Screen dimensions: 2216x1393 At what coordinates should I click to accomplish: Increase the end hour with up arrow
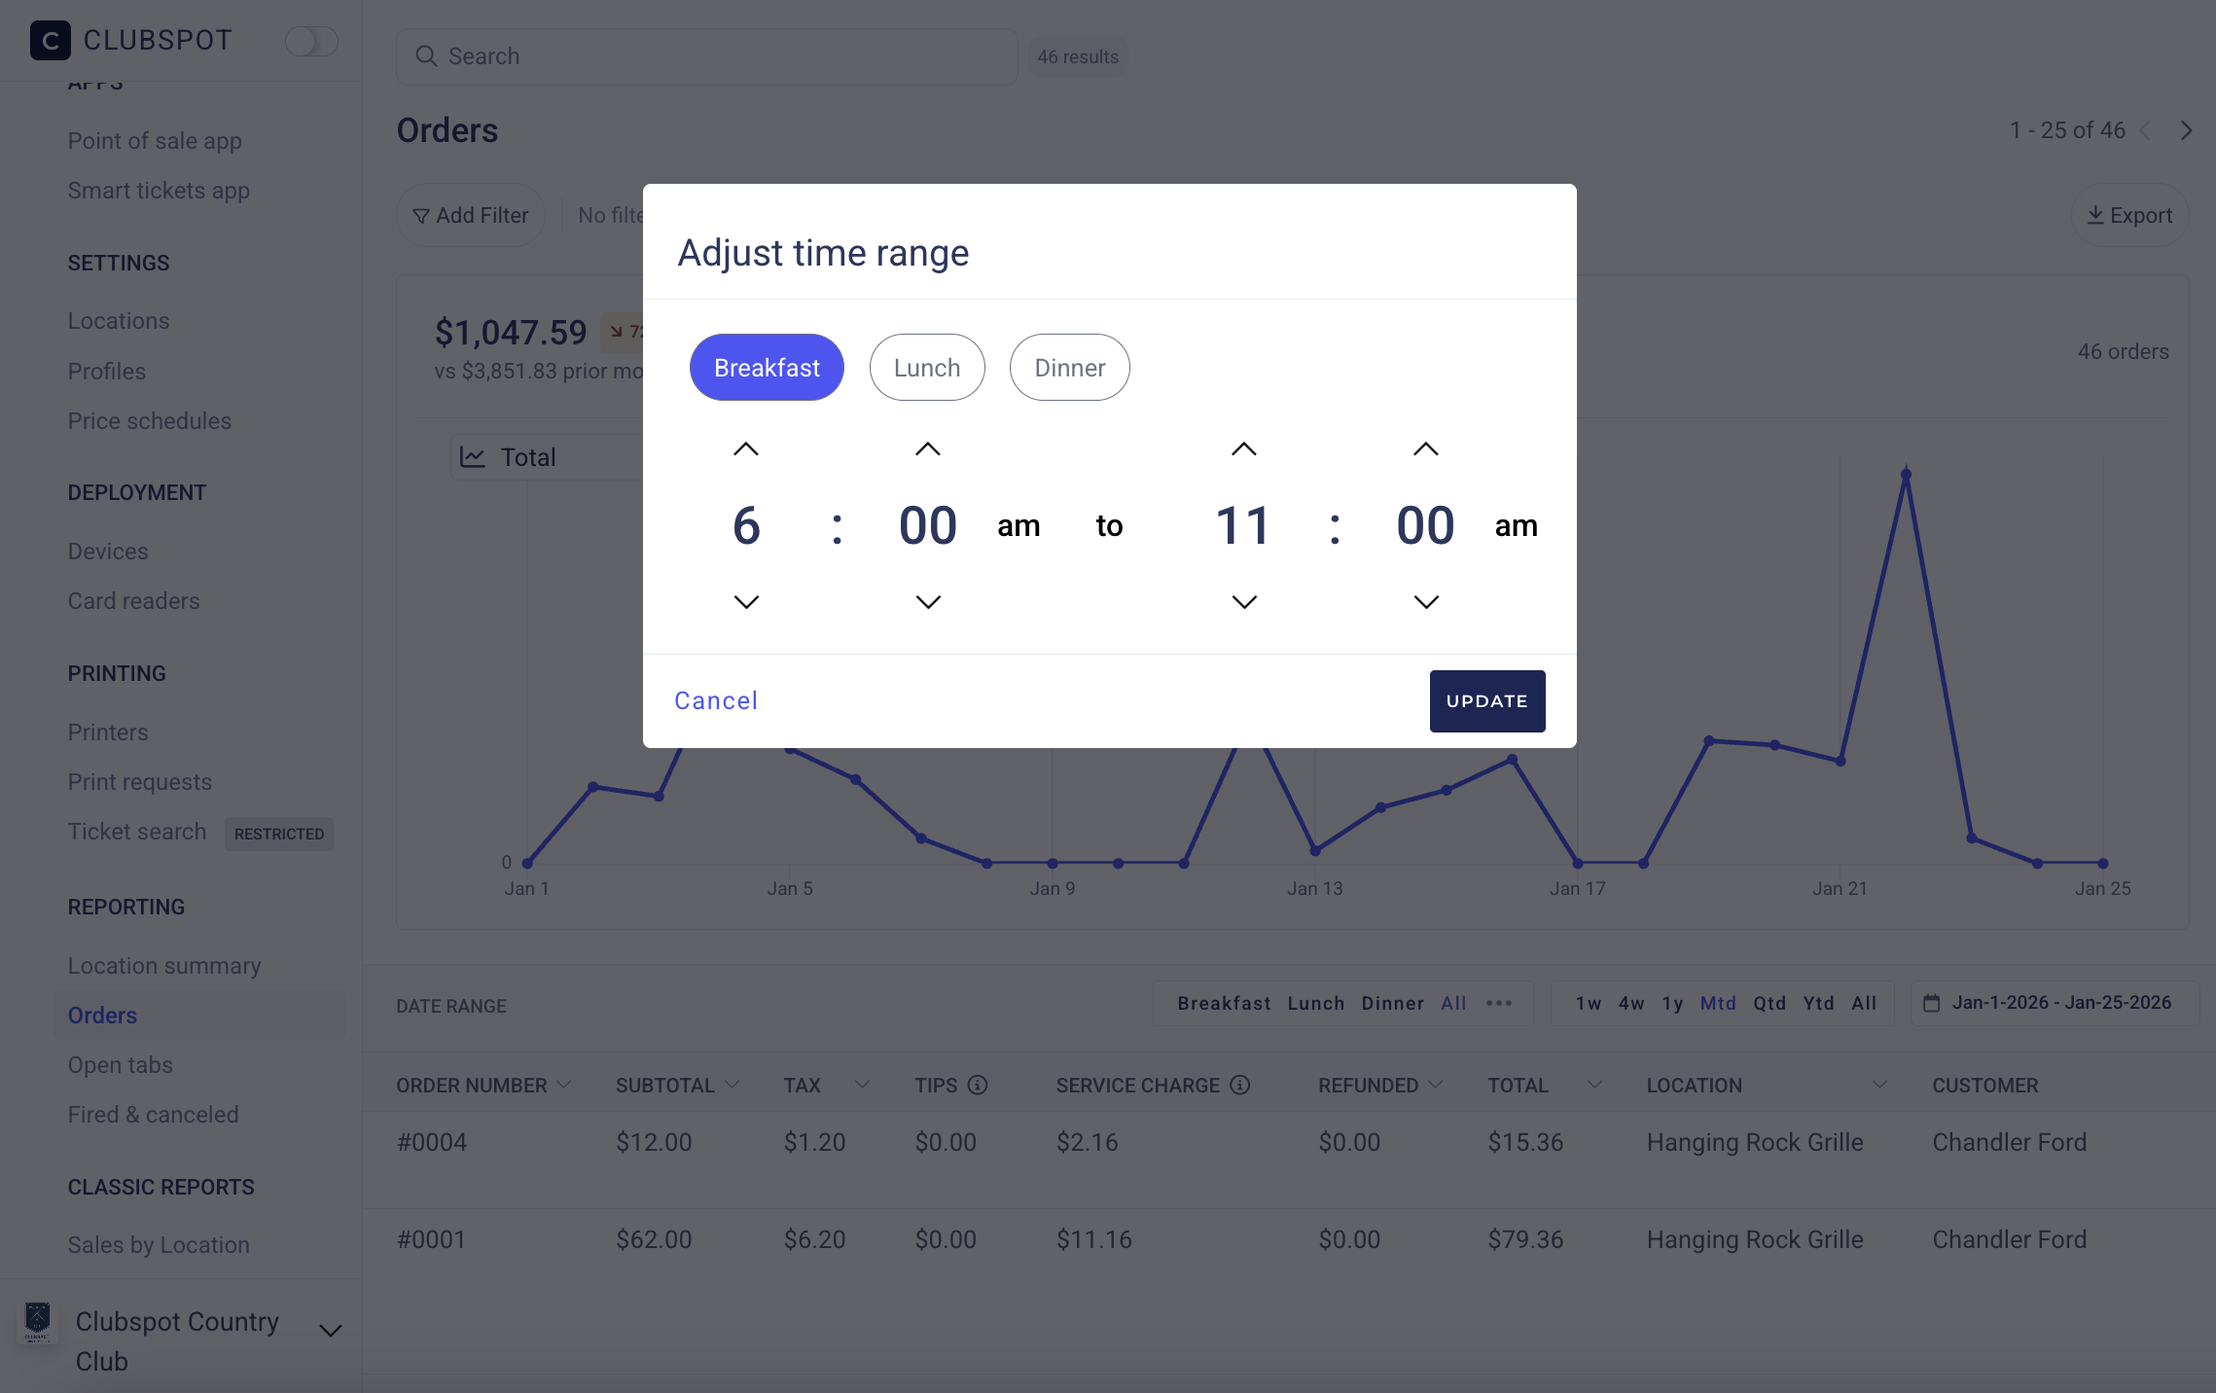pyautogui.click(x=1244, y=449)
